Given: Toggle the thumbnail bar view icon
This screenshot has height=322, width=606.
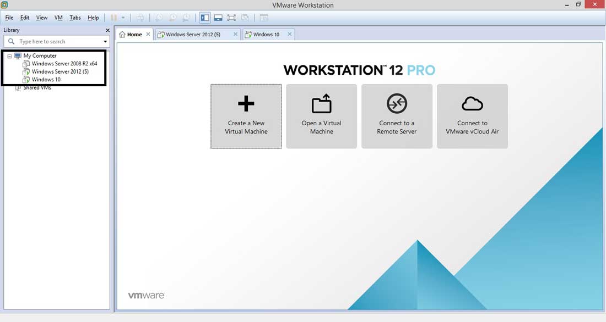Looking at the screenshot, I should click(218, 18).
